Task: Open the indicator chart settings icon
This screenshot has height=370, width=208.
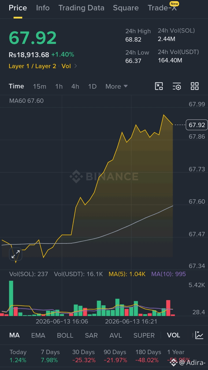Action: coord(199,335)
